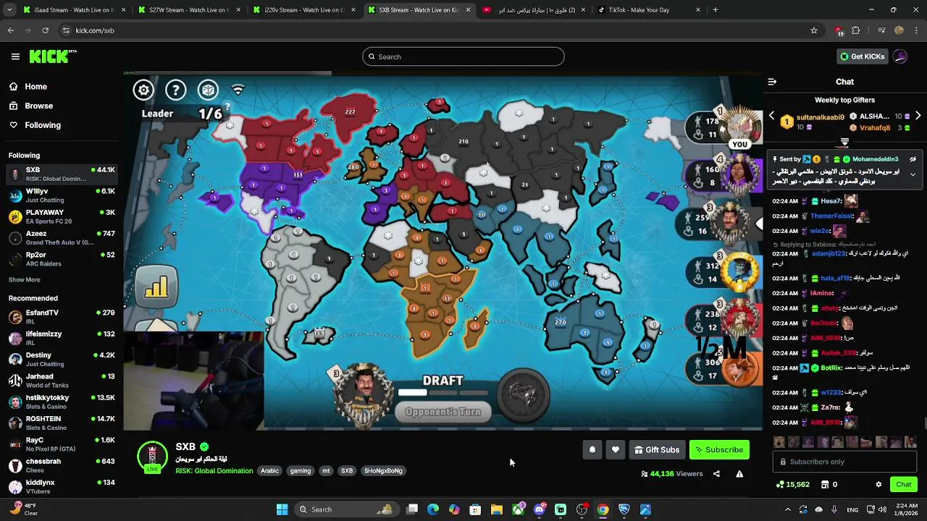
Task: Click the Gift Subs button
Action: 657,449
